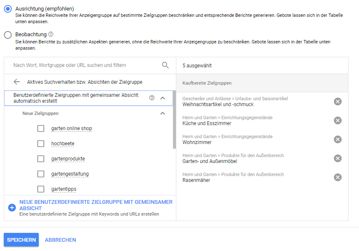
Task: Check the 'gartenprodukte' checkbox
Action: point(41,158)
